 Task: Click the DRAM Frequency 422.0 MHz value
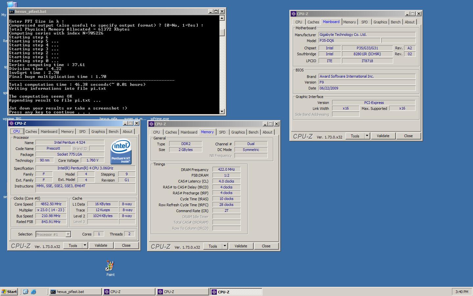pyautogui.click(x=226, y=169)
